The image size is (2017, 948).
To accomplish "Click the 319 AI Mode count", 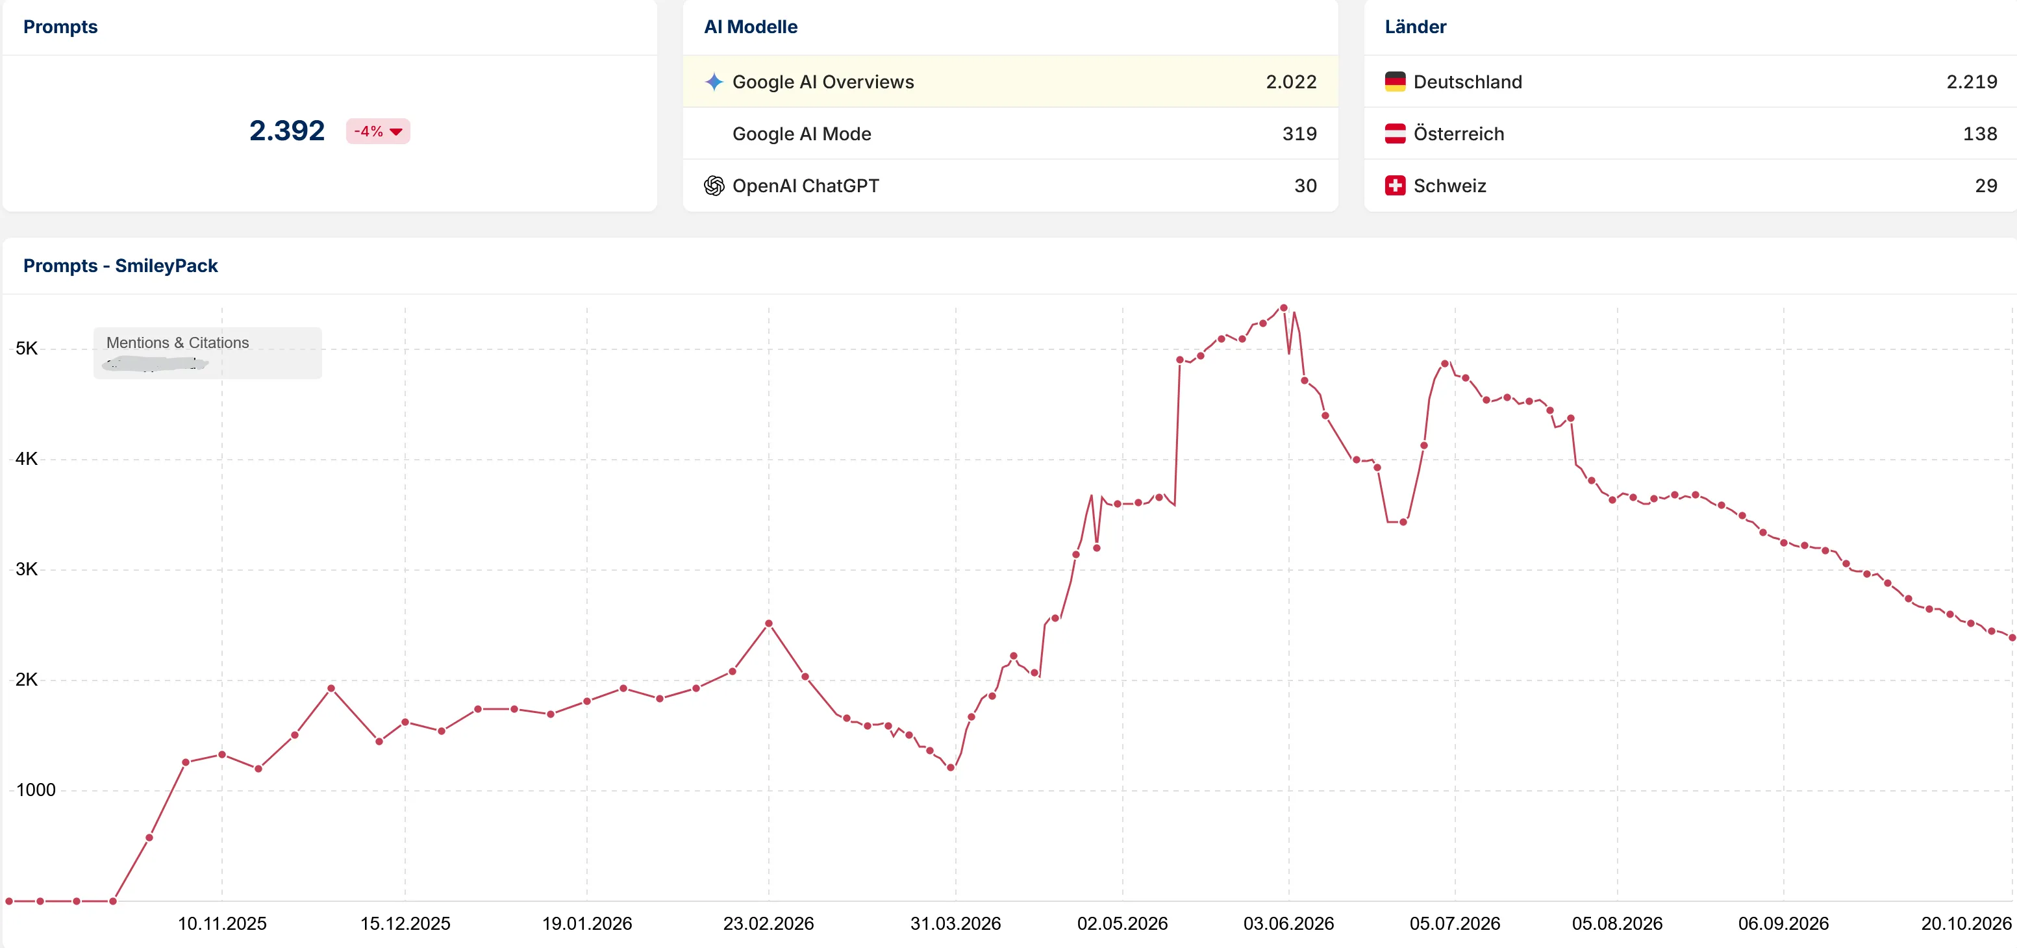I will (x=1299, y=134).
